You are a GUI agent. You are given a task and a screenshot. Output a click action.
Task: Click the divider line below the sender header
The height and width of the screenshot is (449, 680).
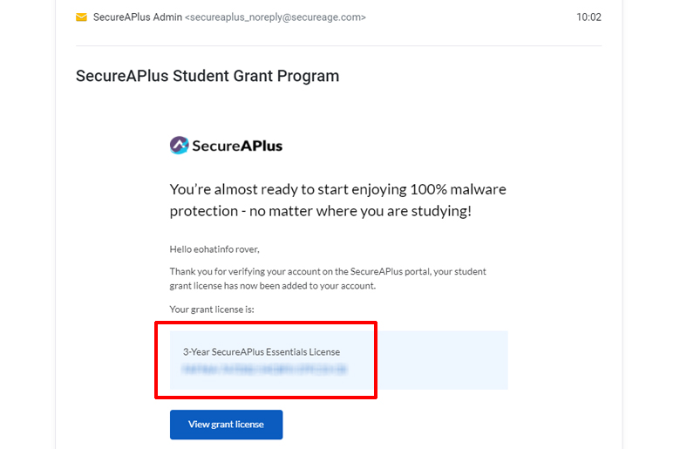point(339,45)
